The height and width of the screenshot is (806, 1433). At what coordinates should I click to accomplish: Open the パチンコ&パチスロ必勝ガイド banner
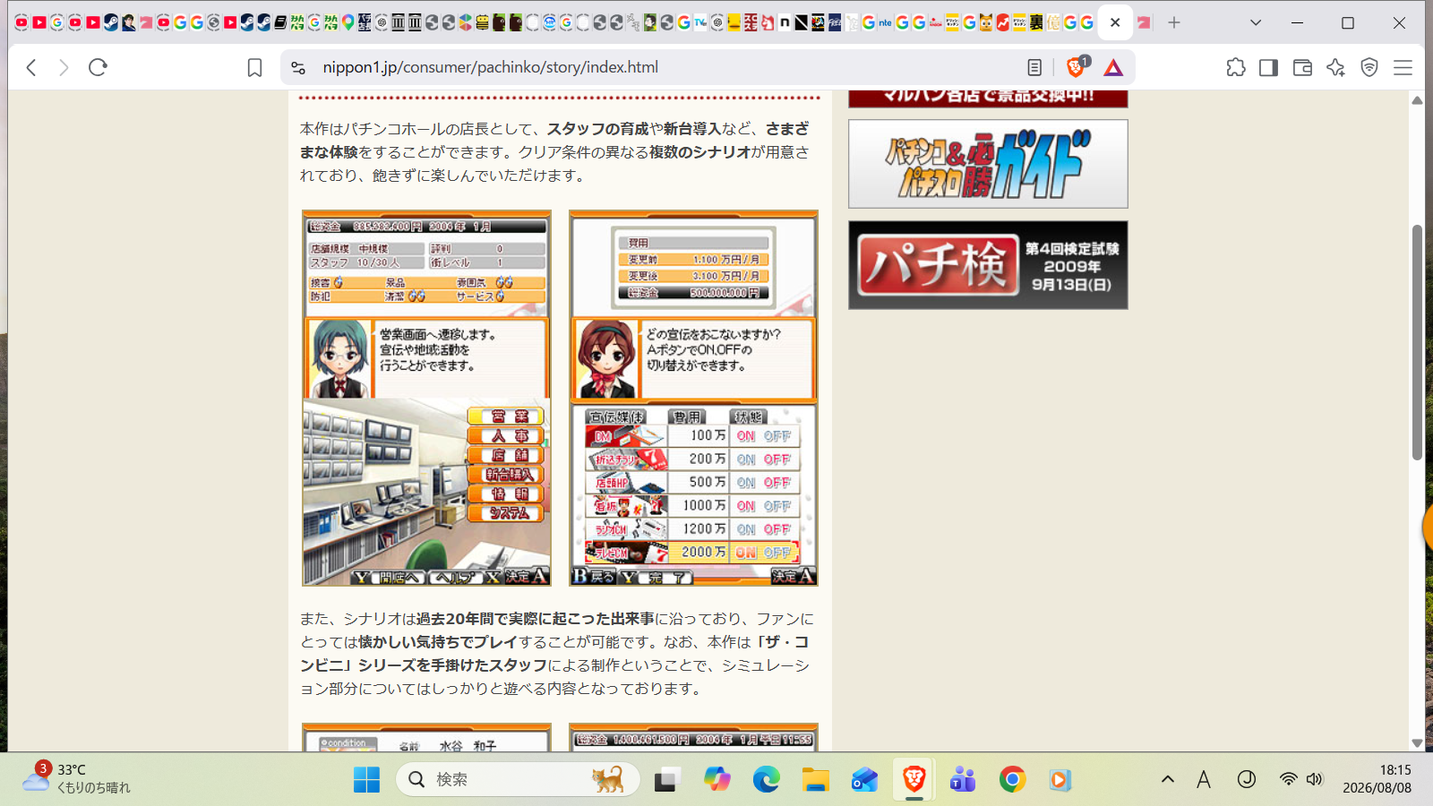pos(988,164)
